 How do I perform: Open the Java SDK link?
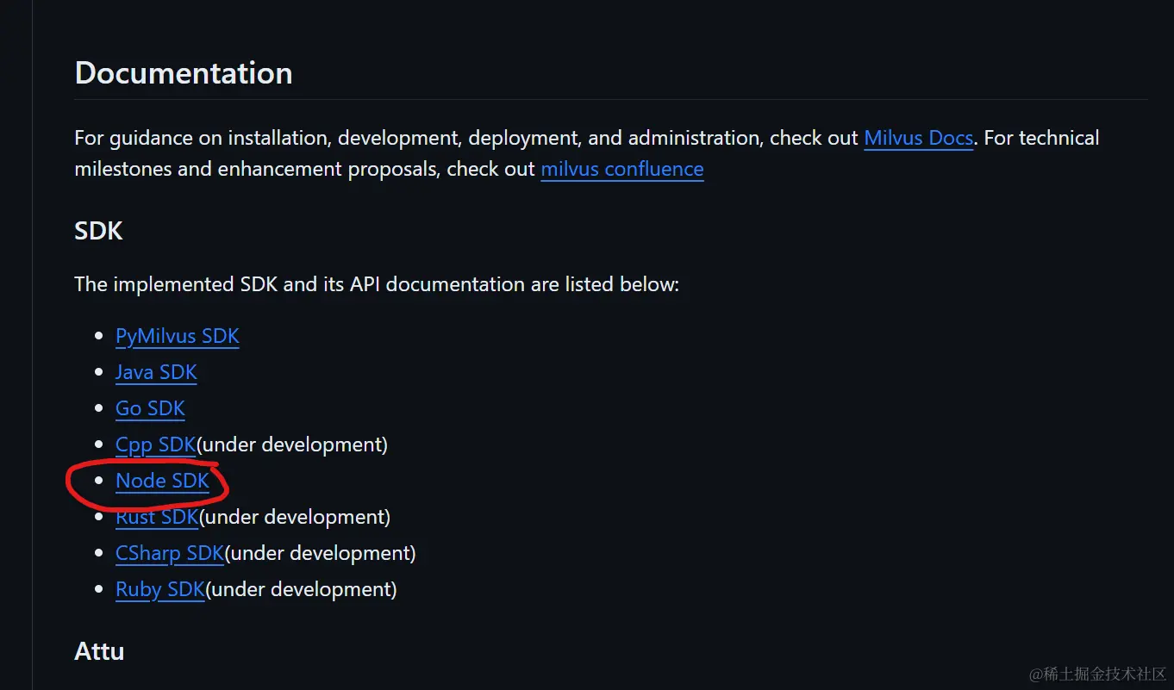(x=156, y=372)
